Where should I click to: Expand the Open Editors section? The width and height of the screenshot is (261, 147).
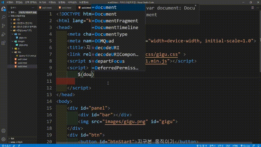tap(22, 12)
